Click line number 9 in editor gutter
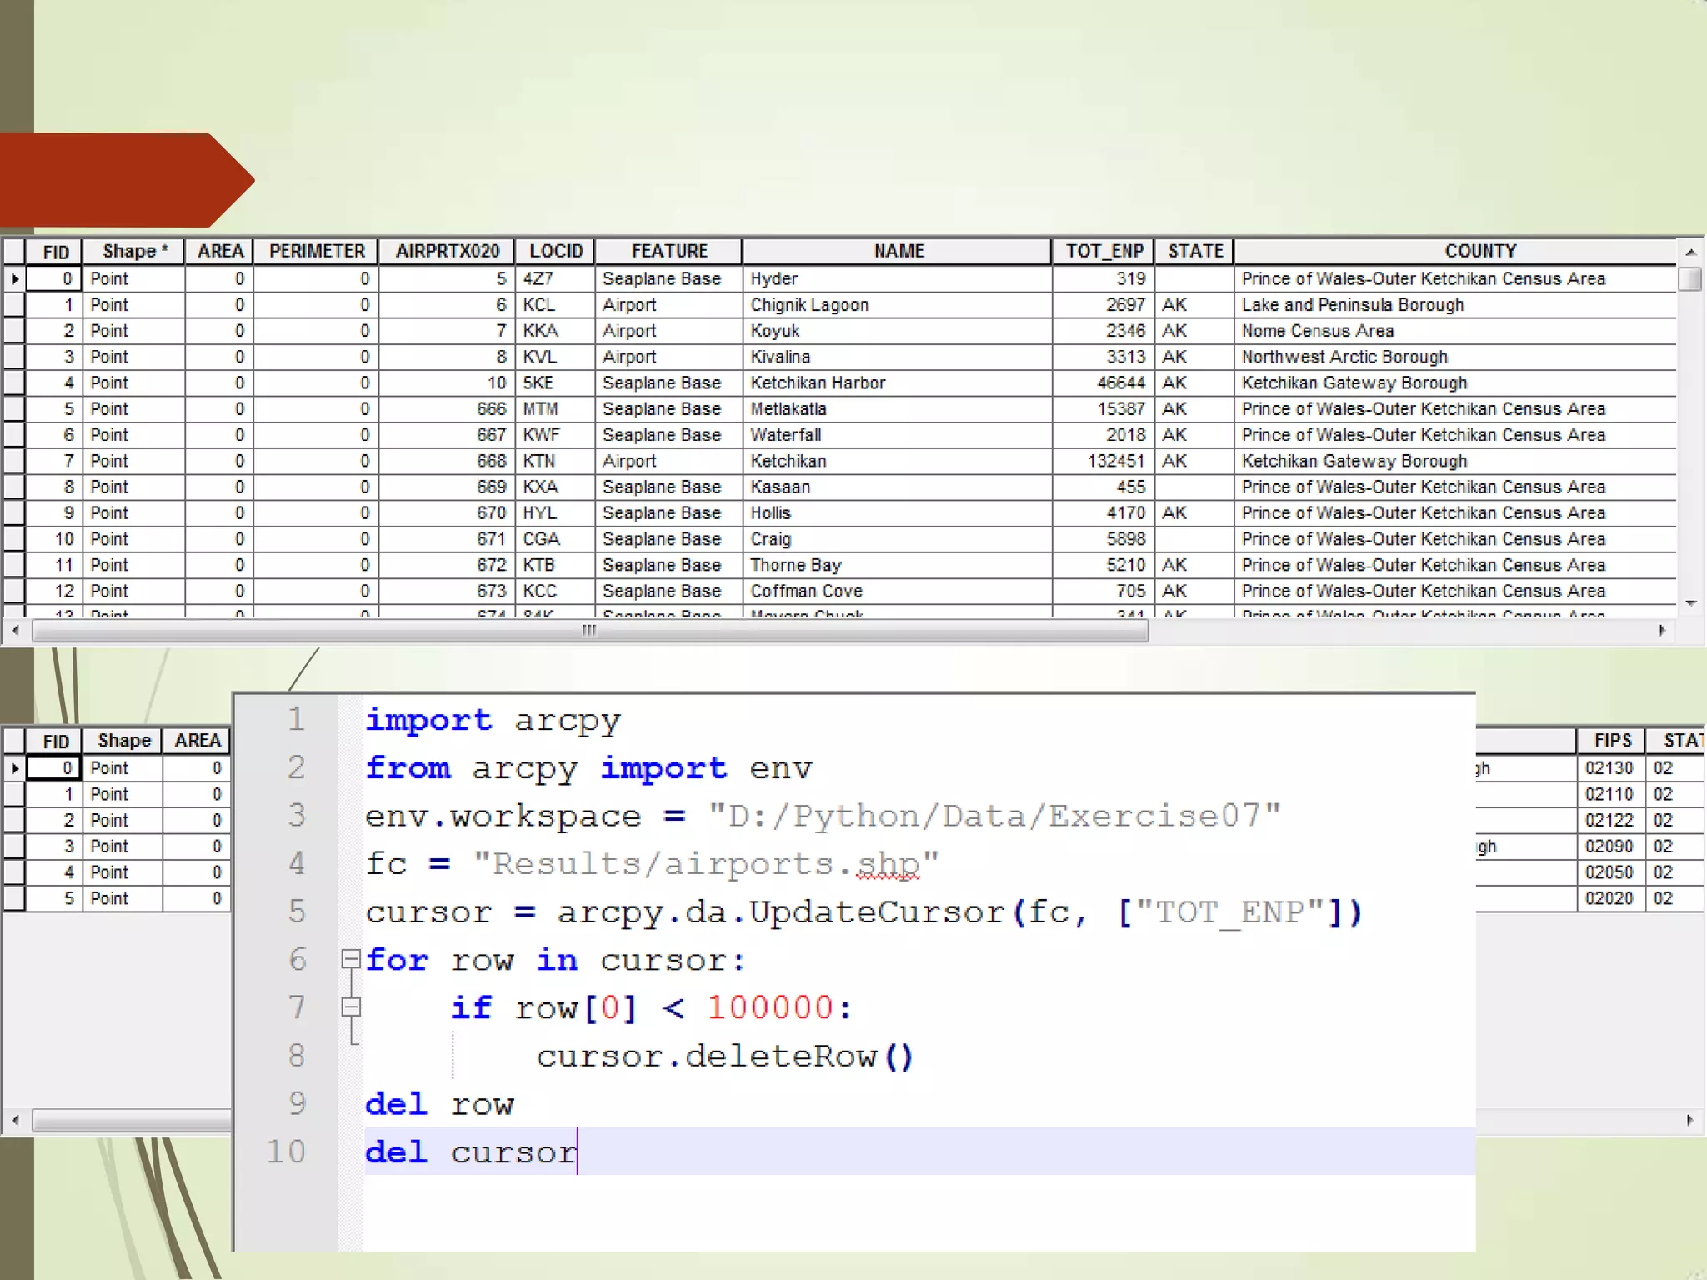Viewport: 1707px width, 1280px height. click(297, 1104)
